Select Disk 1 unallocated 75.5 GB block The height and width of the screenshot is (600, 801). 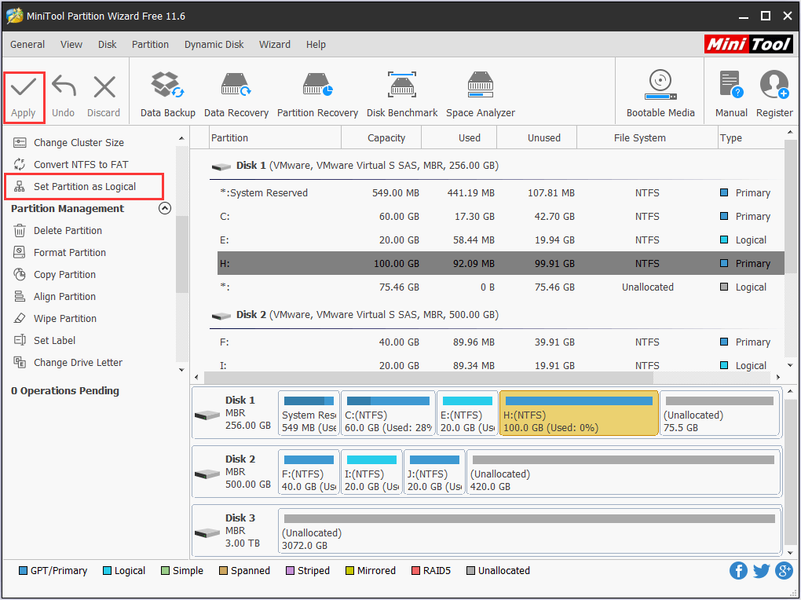(x=720, y=413)
